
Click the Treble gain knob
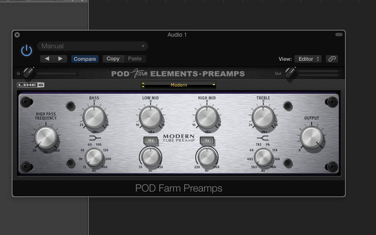(263, 117)
